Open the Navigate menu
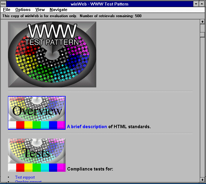Screen dimensions: 206x184 [58, 10]
